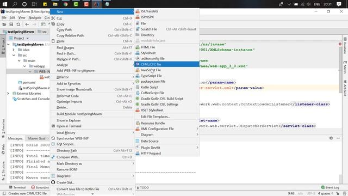Open Chrome from the taskbar
This screenshot has height=196, width=348.
click(x=65, y=4)
